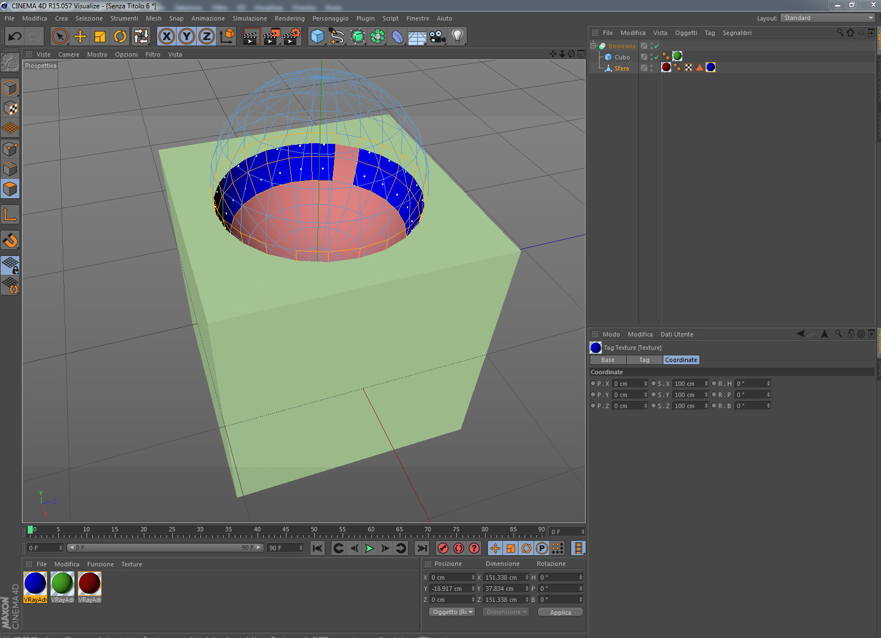Click the undo arrow icon
This screenshot has height=638, width=881.
[15, 37]
